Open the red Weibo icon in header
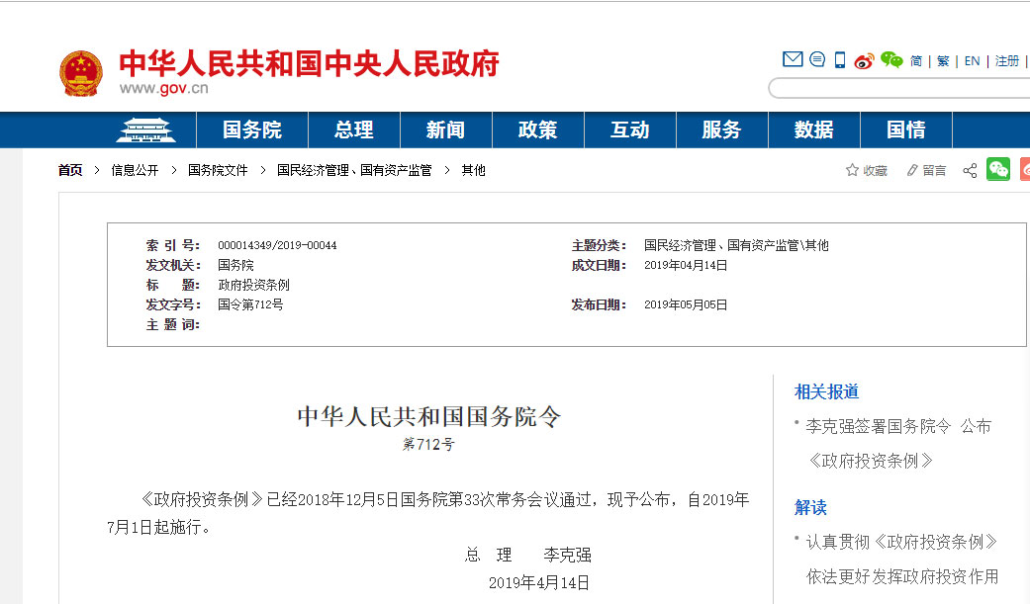1030x604 pixels. 865,60
